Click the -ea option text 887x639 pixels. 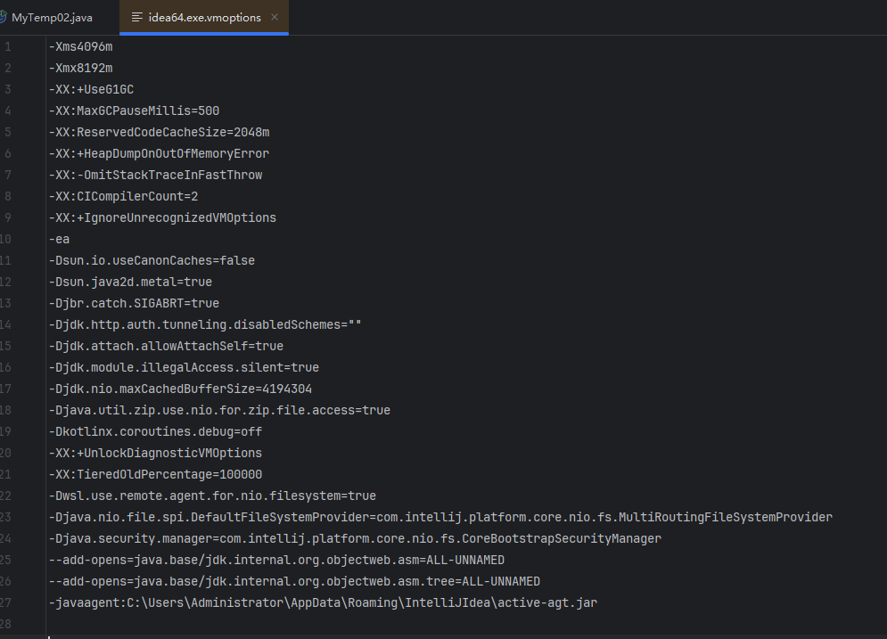(x=60, y=239)
